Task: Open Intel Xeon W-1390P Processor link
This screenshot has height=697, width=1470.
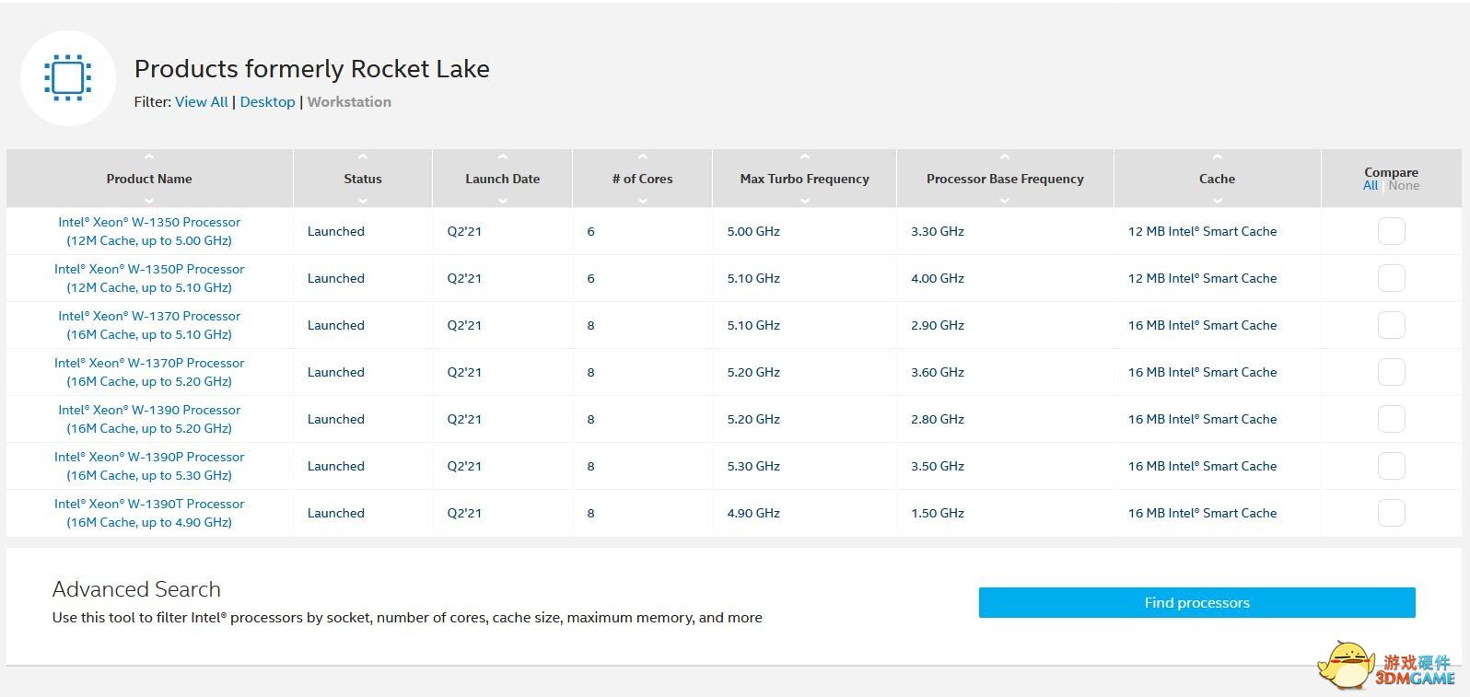Action: coord(149,466)
